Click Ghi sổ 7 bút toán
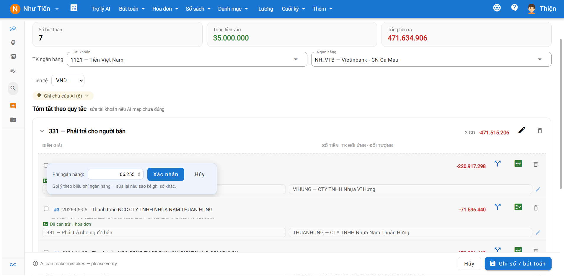Image resolution: width=564 pixels, height=277 pixels. click(518, 263)
